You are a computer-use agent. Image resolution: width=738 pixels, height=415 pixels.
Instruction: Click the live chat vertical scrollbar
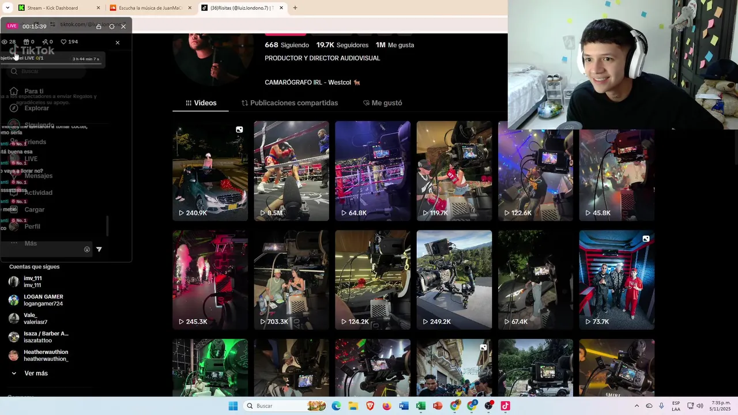point(107,226)
